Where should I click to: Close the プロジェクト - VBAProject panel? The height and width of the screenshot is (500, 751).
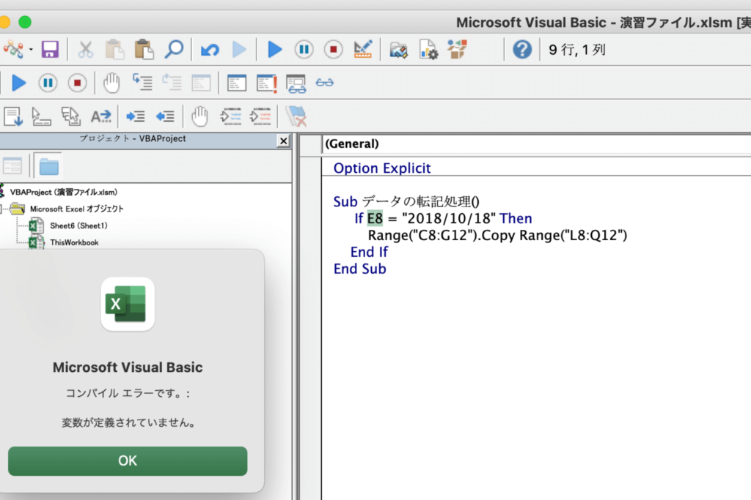(x=283, y=140)
